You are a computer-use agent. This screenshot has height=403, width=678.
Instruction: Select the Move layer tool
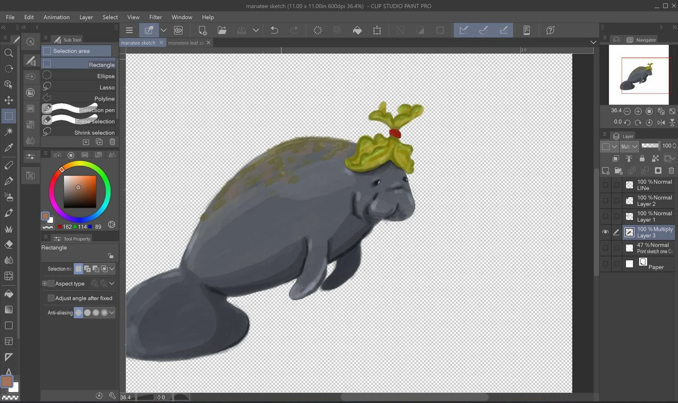[9, 100]
